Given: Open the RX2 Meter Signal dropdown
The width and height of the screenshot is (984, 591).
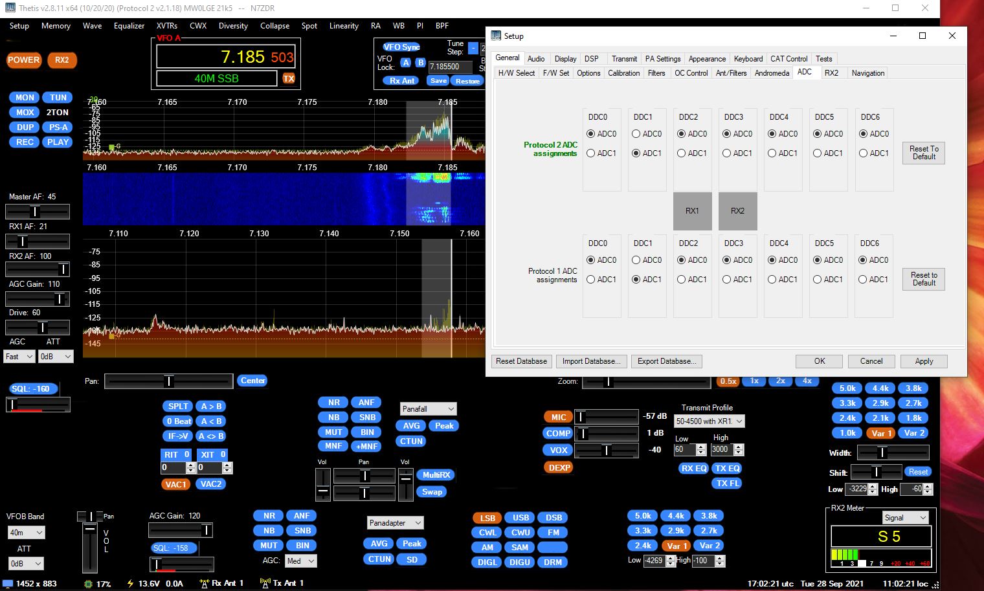Looking at the screenshot, I should [x=906, y=518].
